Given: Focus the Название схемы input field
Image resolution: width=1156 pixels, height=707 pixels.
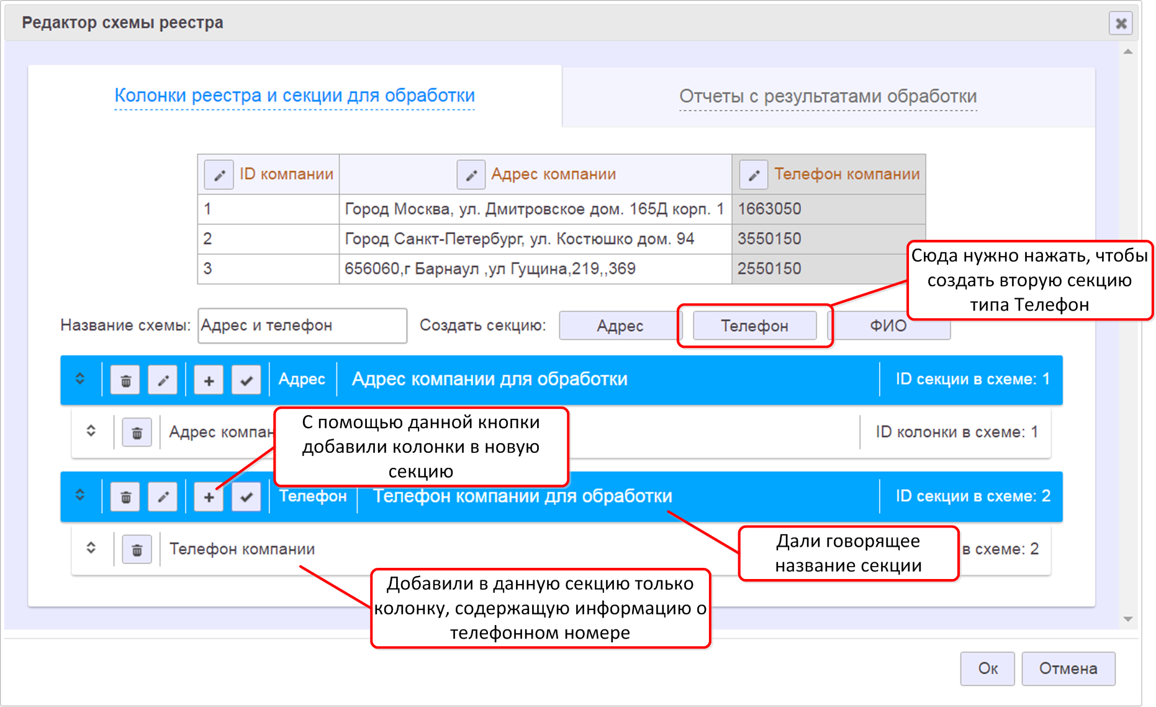Looking at the screenshot, I should pyautogui.click(x=302, y=326).
